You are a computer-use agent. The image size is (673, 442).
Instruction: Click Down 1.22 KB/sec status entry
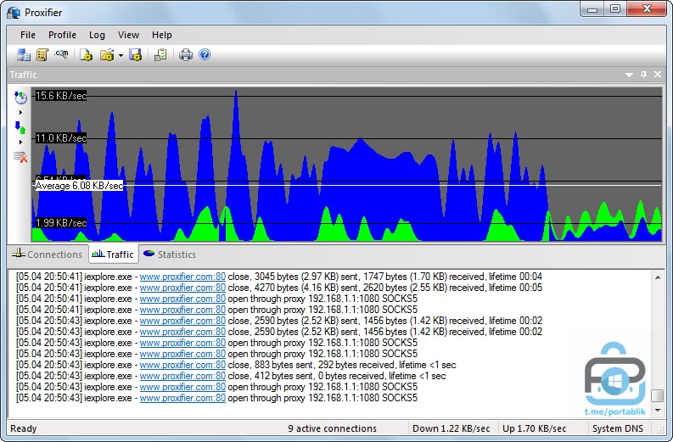(451, 428)
